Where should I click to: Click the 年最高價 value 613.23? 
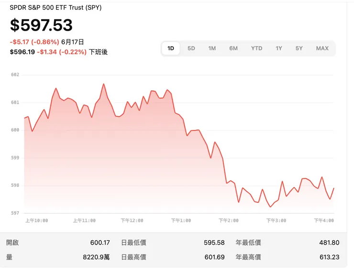click(x=329, y=257)
